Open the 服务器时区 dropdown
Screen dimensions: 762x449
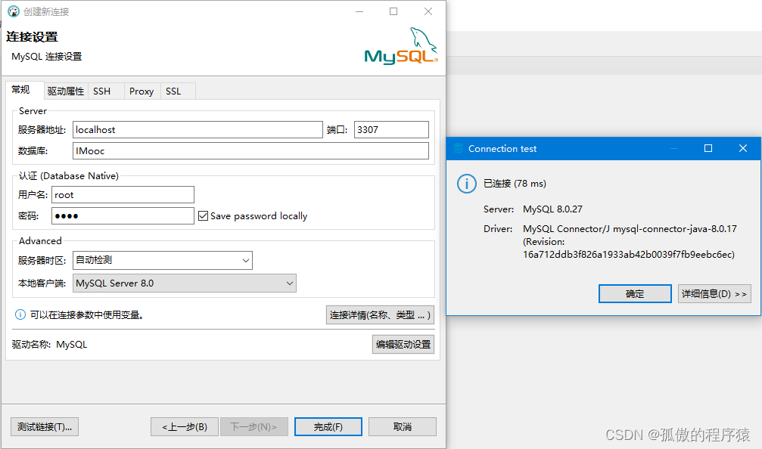click(163, 260)
